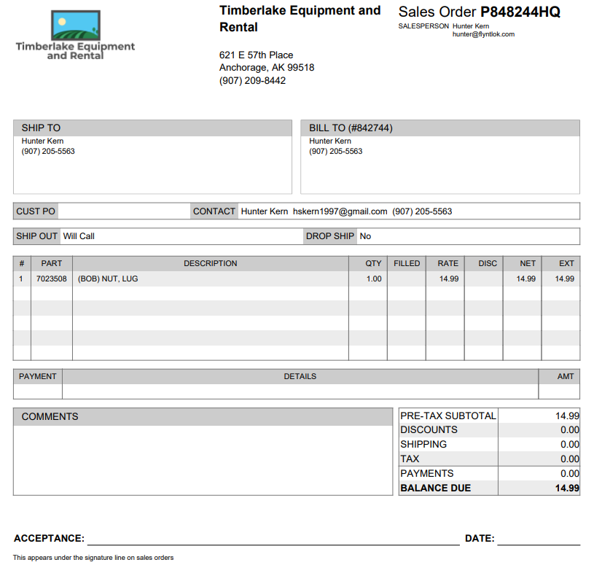Click the signature line footnote text
Viewport: 594px width, 565px height.
93,558
